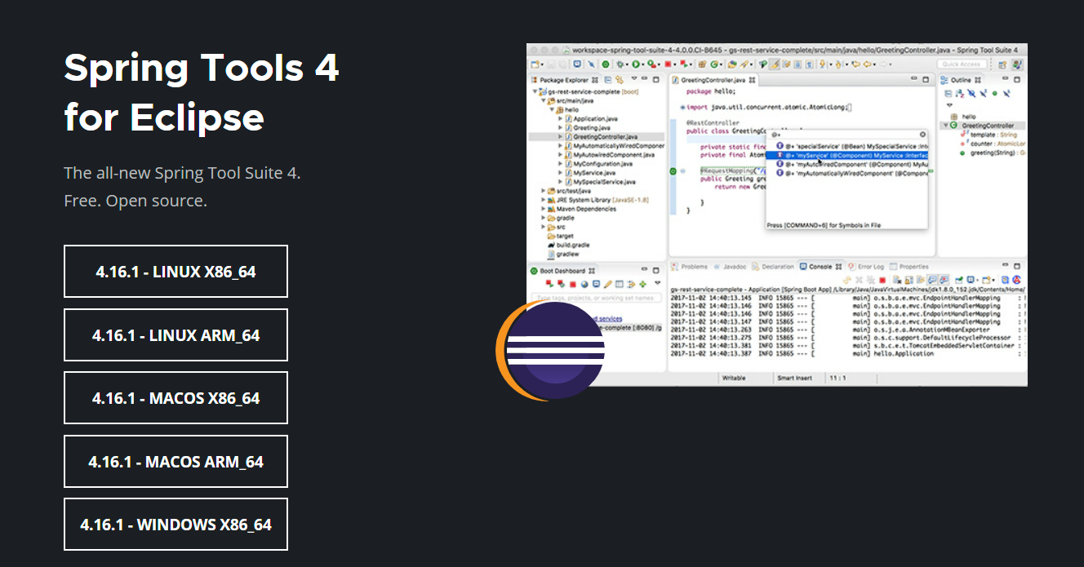Screen dimensions: 1084x567
Task: Select the 'specialService' symbol in the popup
Action: coord(851,146)
